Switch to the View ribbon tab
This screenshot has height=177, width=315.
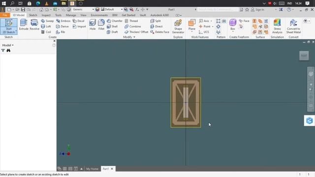click(x=83, y=15)
